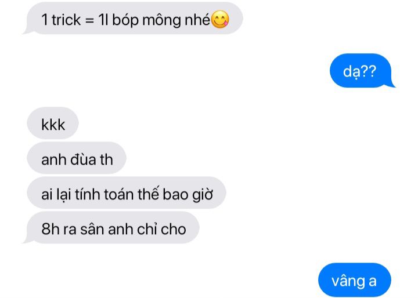This screenshot has width=418, height=298.
Task: Tap the word "đùa" in the gray message
Action: tap(81, 159)
